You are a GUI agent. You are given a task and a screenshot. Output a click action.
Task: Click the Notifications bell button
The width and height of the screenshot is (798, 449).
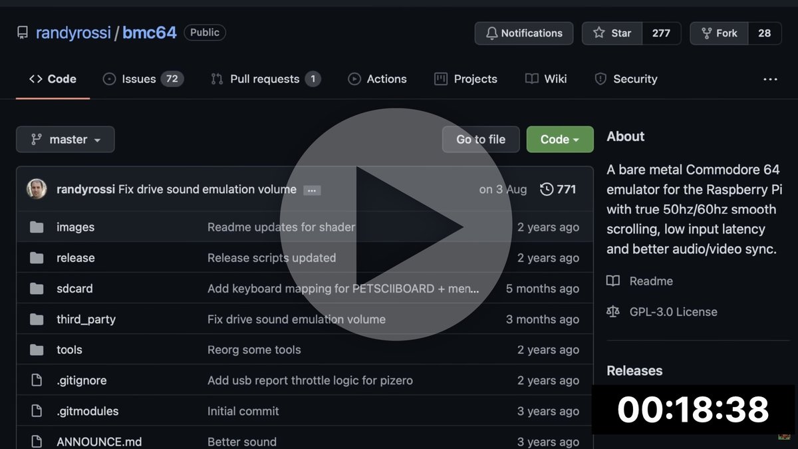(x=524, y=33)
